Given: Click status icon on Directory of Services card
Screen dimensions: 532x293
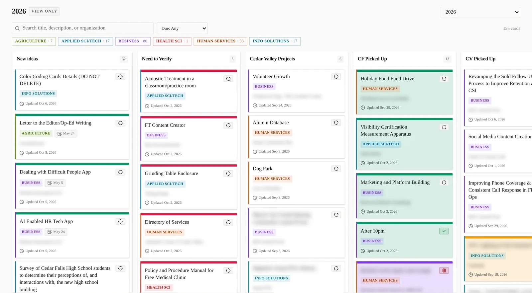Looking at the screenshot, I should tap(228, 222).
